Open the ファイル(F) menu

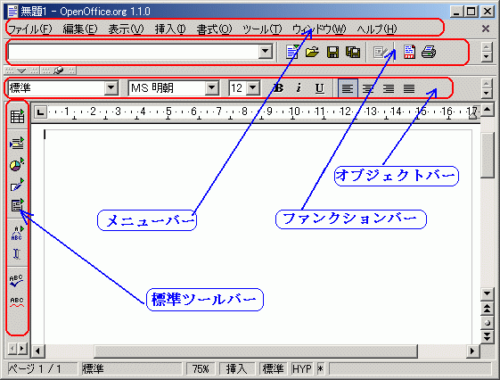pos(29,29)
